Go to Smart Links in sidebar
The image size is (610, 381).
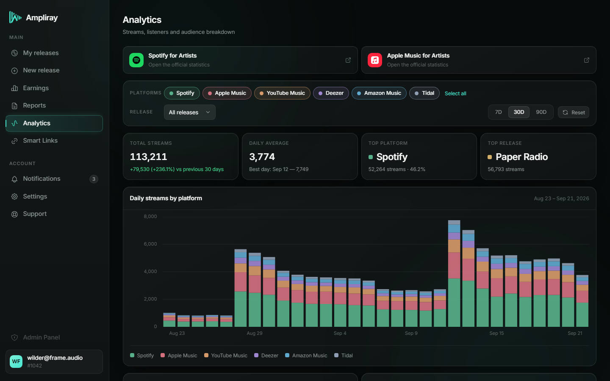click(54, 141)
